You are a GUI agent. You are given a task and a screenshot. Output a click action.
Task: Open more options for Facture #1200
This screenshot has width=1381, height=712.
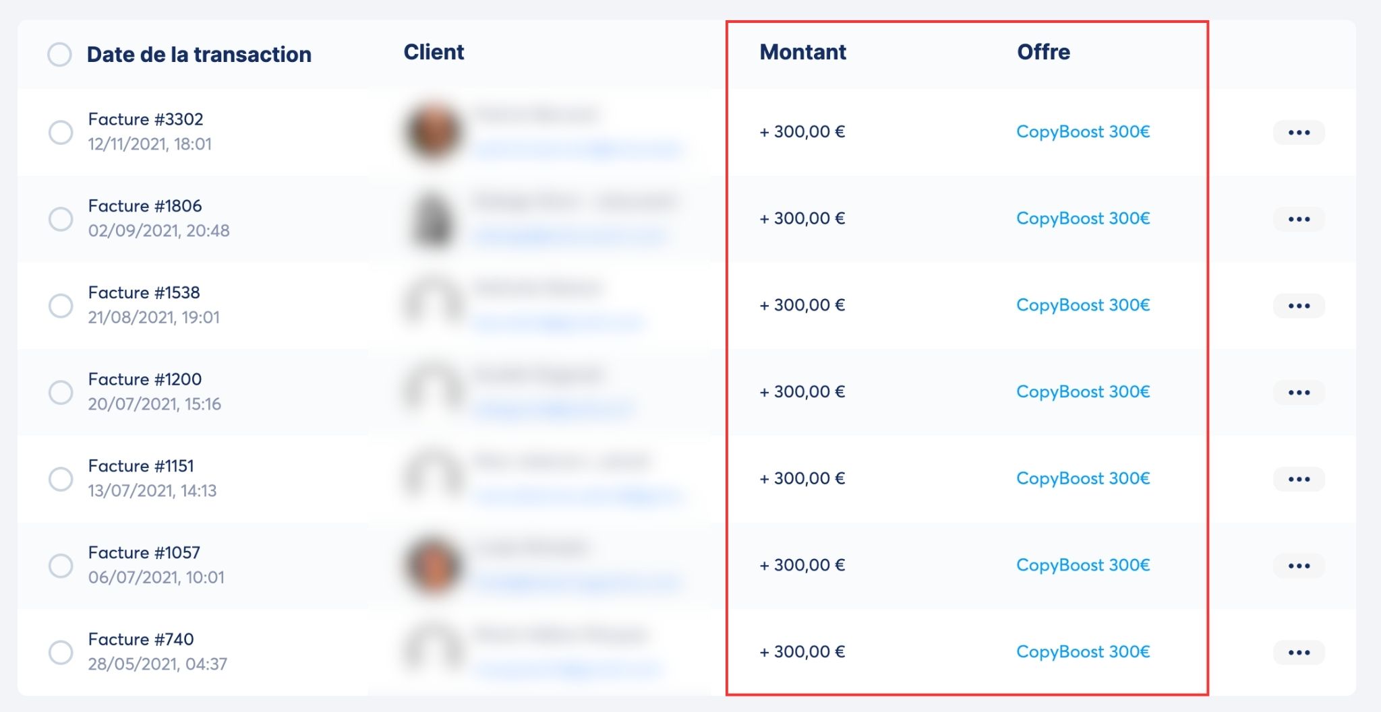[1299, 392]
